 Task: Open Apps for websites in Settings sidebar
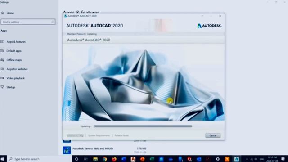coord(17,69)
